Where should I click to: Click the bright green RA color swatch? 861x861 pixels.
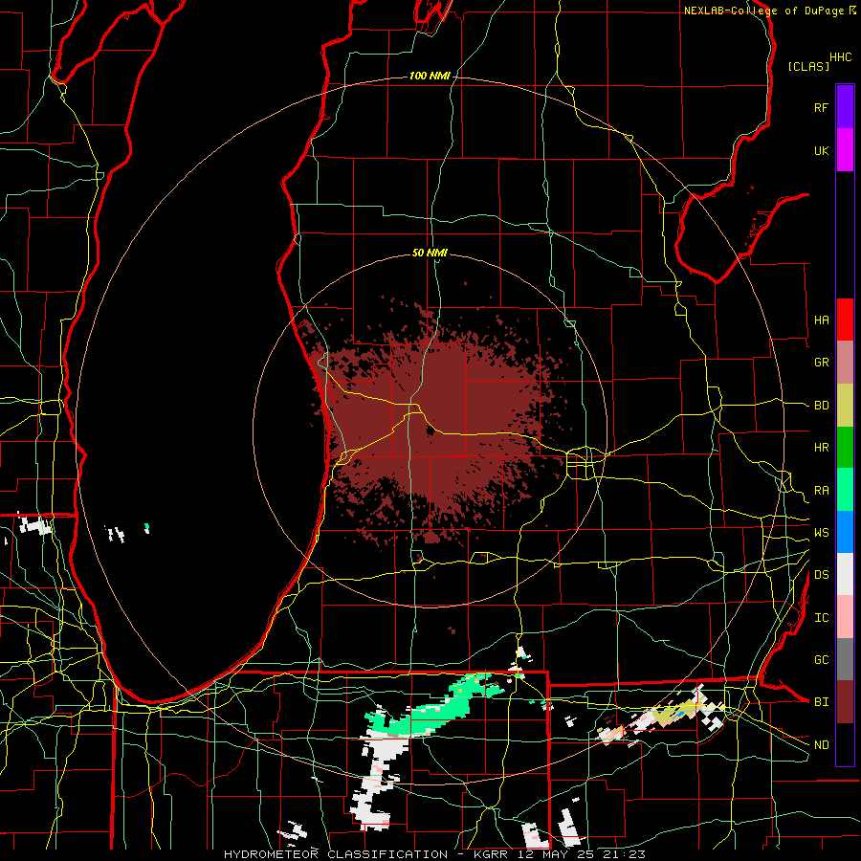click(845, 490)
